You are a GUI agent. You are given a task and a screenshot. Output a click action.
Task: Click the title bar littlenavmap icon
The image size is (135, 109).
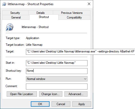point(4,4)
